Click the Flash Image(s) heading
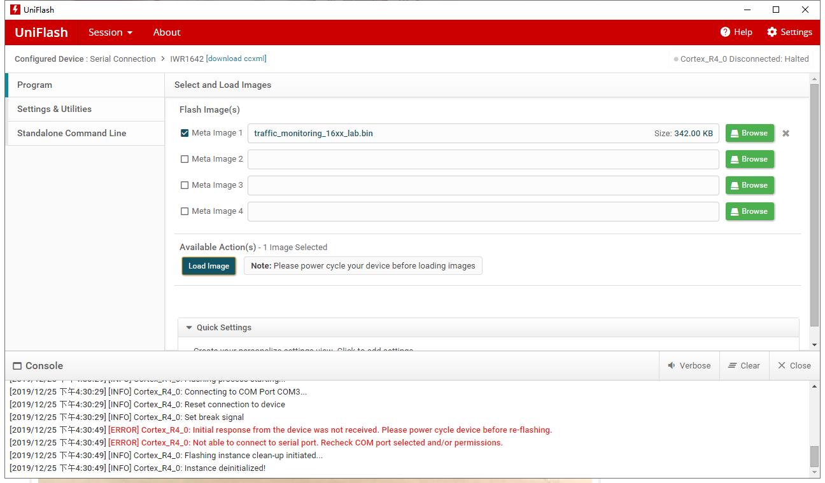Screen dimensions: 825x483 (209, 110)
